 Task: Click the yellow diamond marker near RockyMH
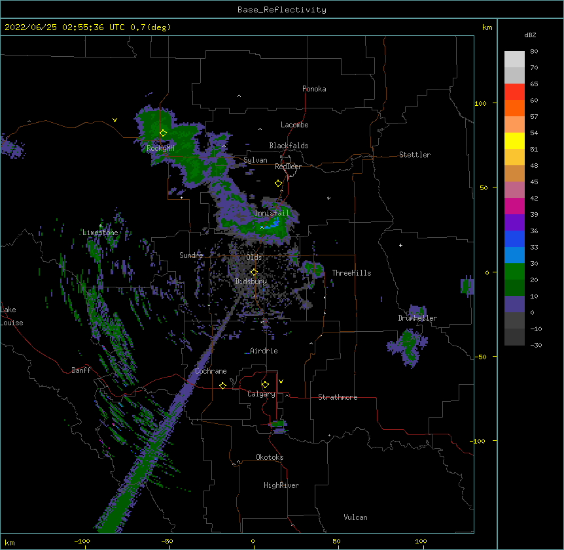(163, 133)
